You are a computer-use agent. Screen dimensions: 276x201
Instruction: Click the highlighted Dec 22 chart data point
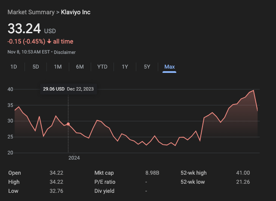pyautogui.click(x=68, y=124)
